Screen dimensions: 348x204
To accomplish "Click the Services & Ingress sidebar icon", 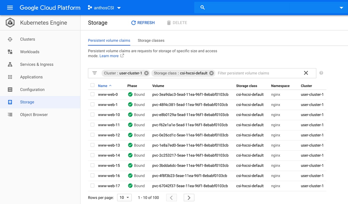I will (x=10, y=64).
